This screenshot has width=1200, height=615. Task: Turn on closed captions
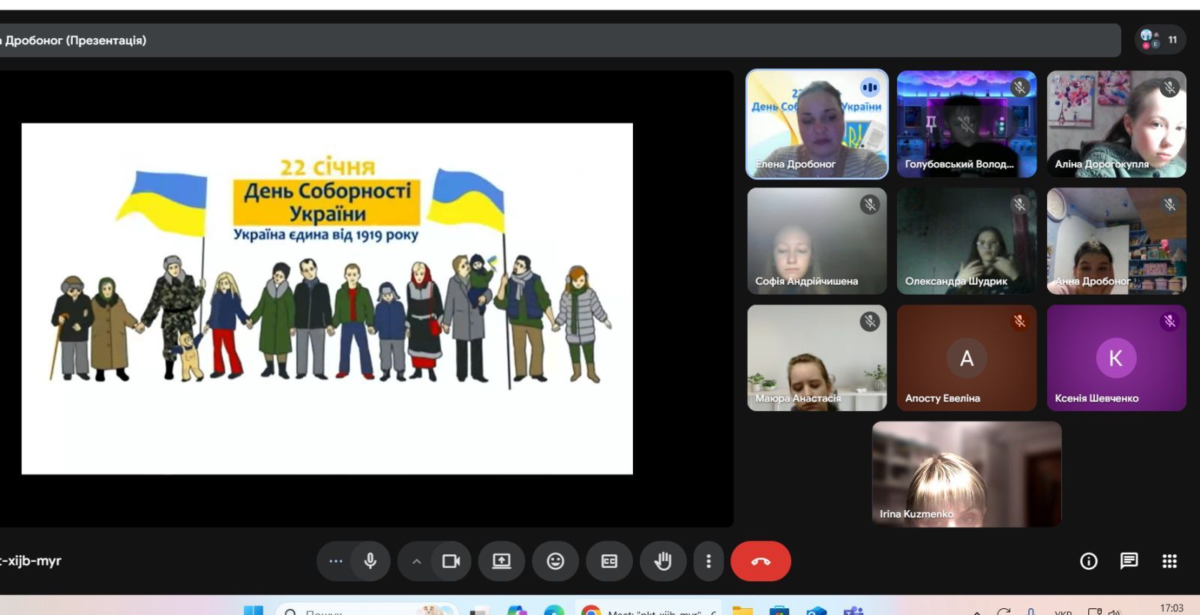609,561
